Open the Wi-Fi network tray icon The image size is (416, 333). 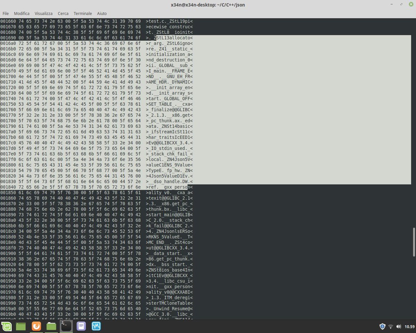pos(391,326)
